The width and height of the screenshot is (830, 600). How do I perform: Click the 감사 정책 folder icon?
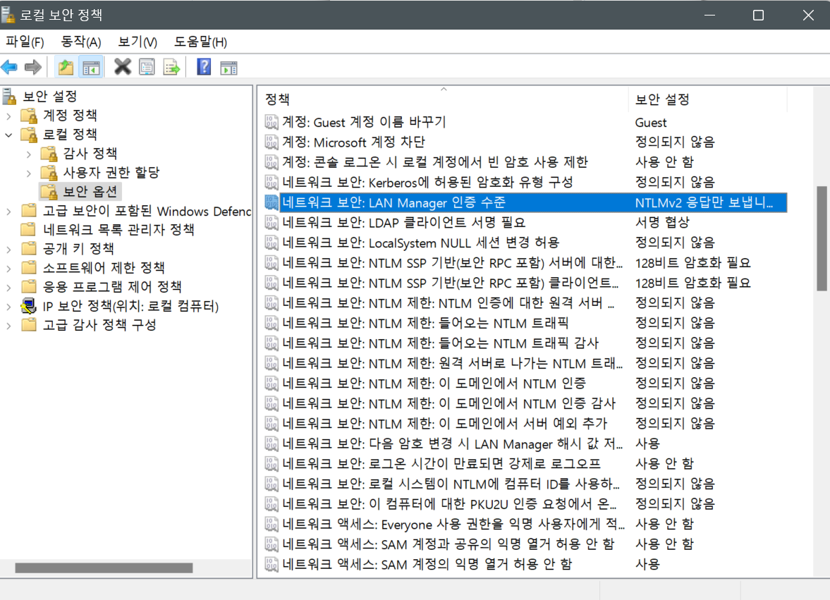tap(49, 154)
